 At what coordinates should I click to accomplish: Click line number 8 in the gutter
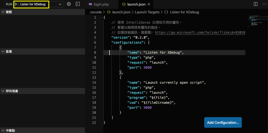pyautogui.click(x=95, y=52)
